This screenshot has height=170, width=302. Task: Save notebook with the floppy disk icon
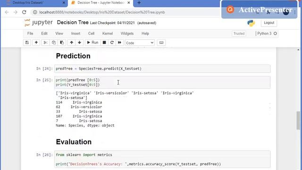[27, 42]
